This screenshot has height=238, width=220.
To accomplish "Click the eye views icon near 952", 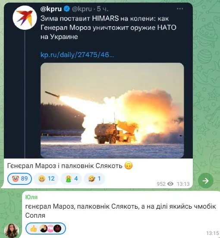I will click(x=170, y=184).
